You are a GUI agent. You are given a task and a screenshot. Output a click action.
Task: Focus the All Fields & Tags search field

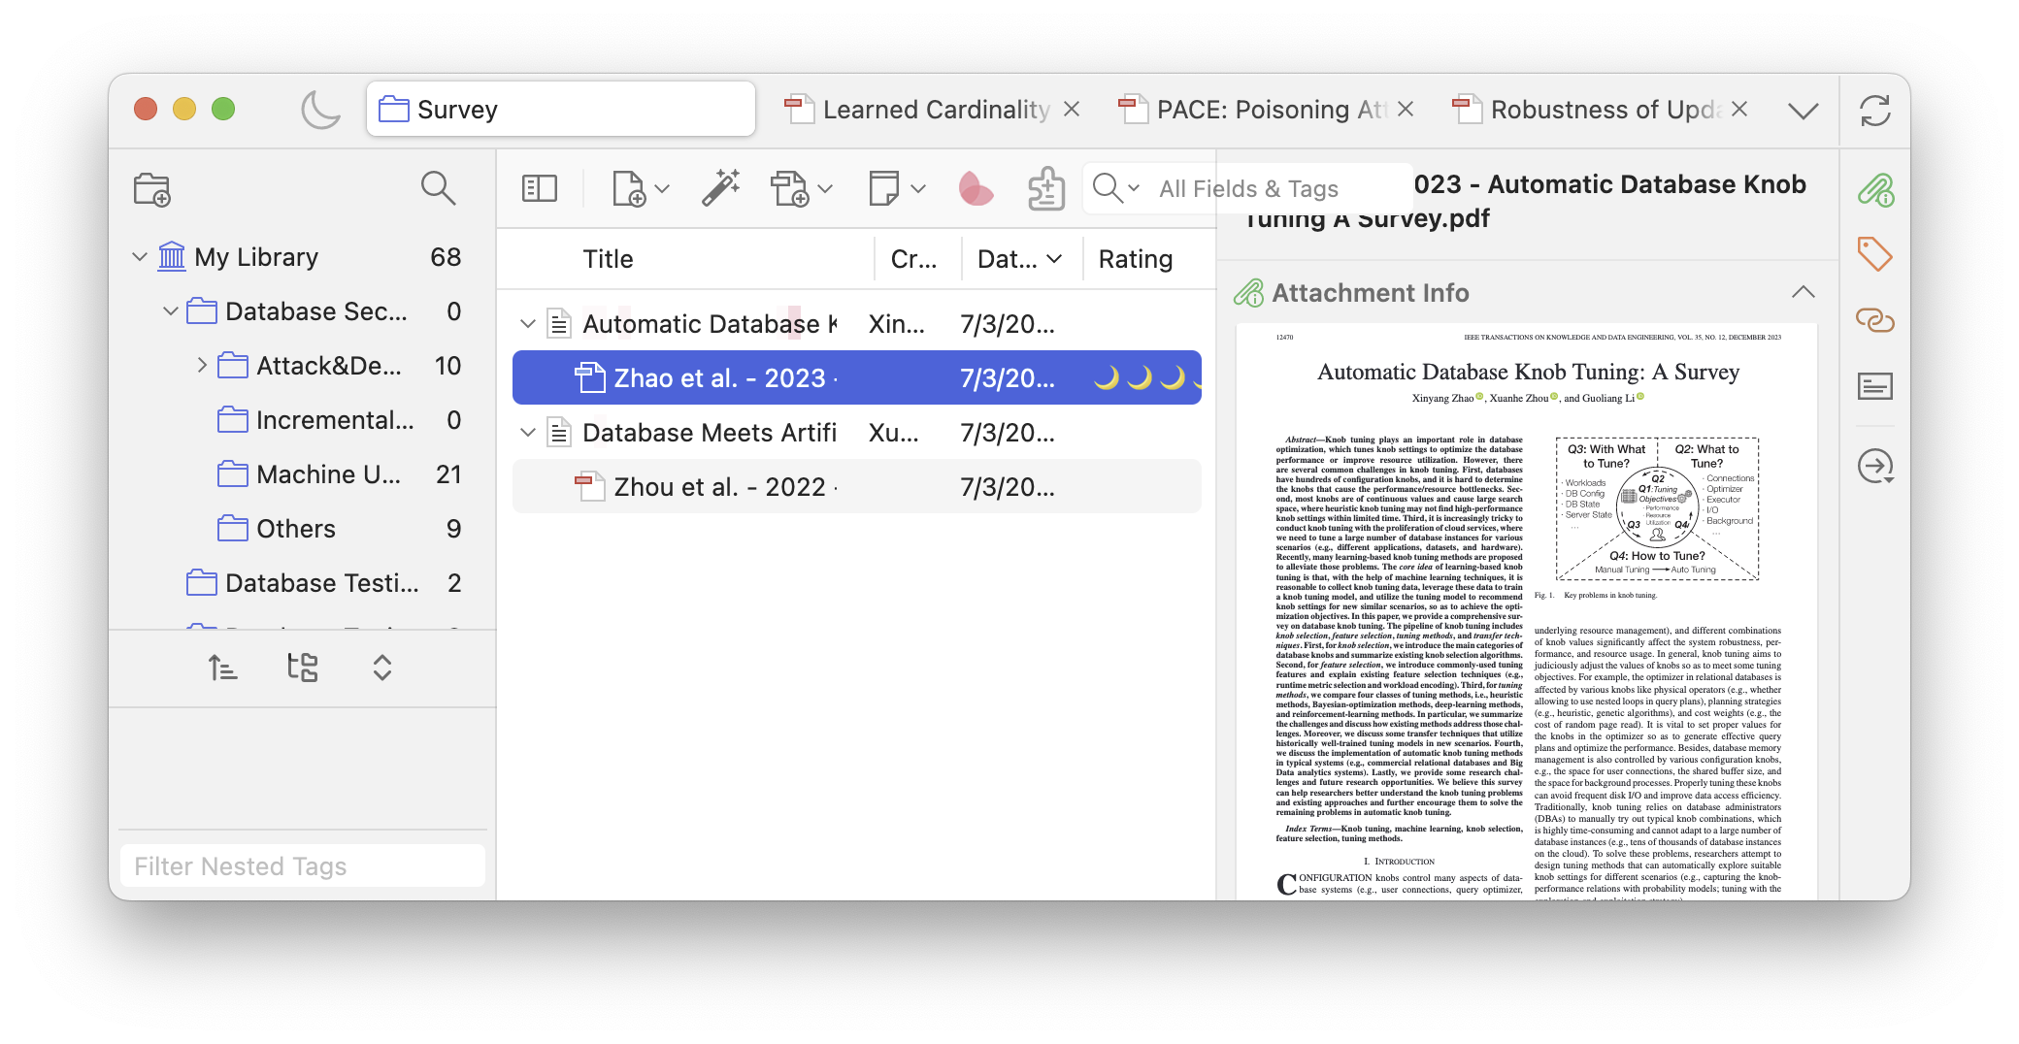tap(1248, 188)
